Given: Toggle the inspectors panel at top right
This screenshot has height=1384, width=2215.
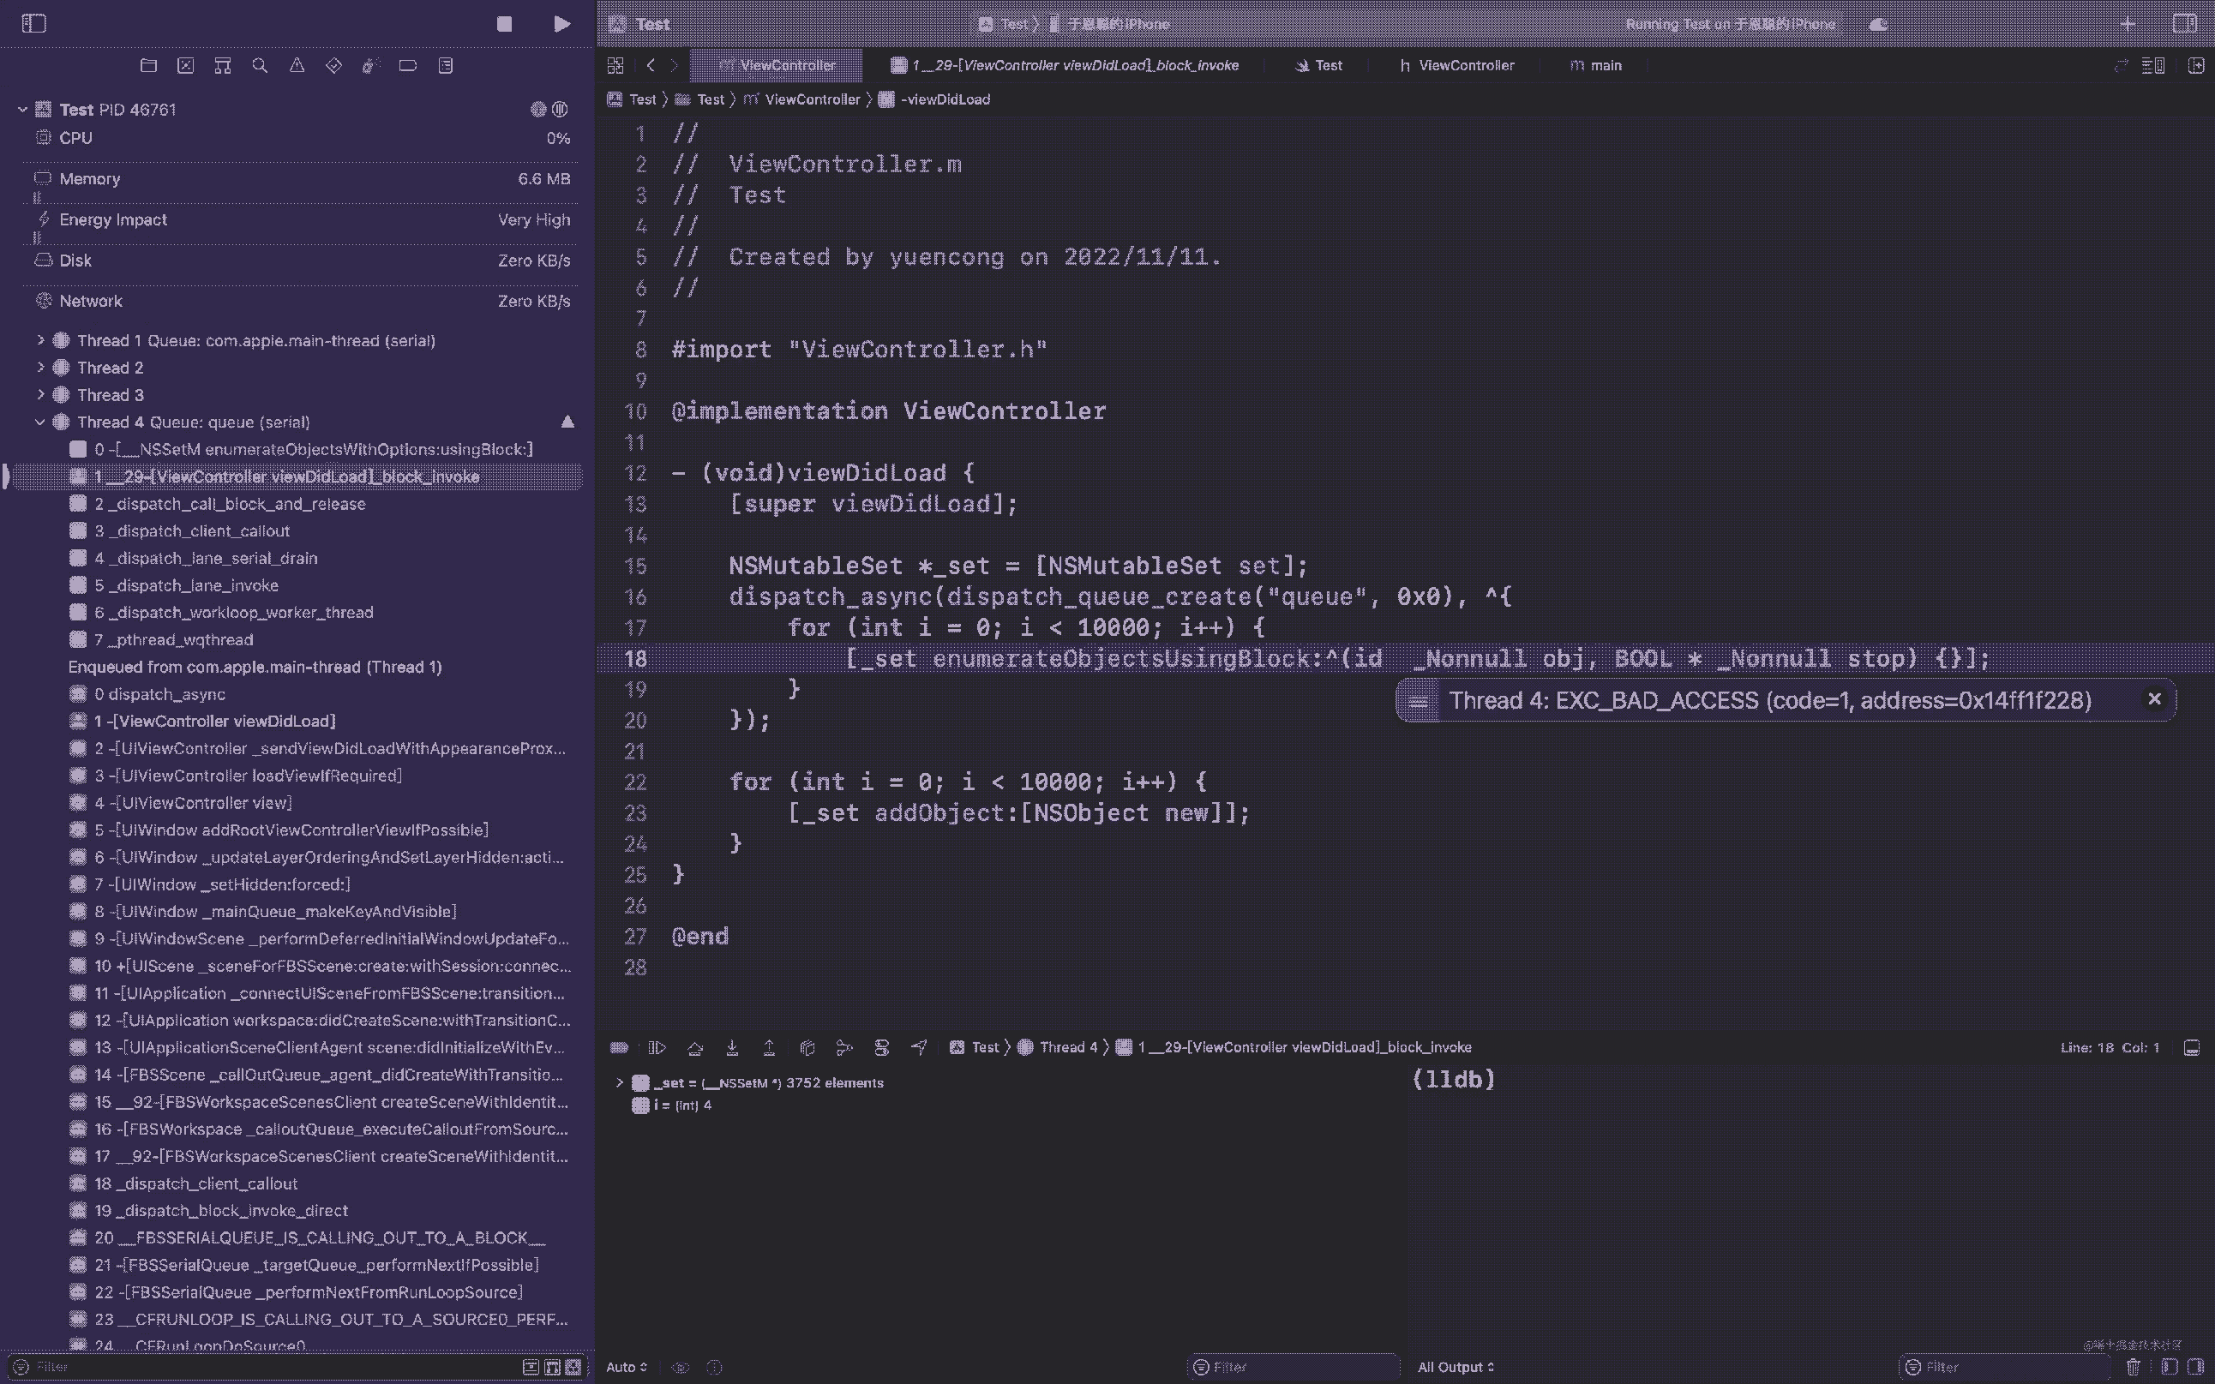Looking at the screenshot, I should click(2184, 24).
